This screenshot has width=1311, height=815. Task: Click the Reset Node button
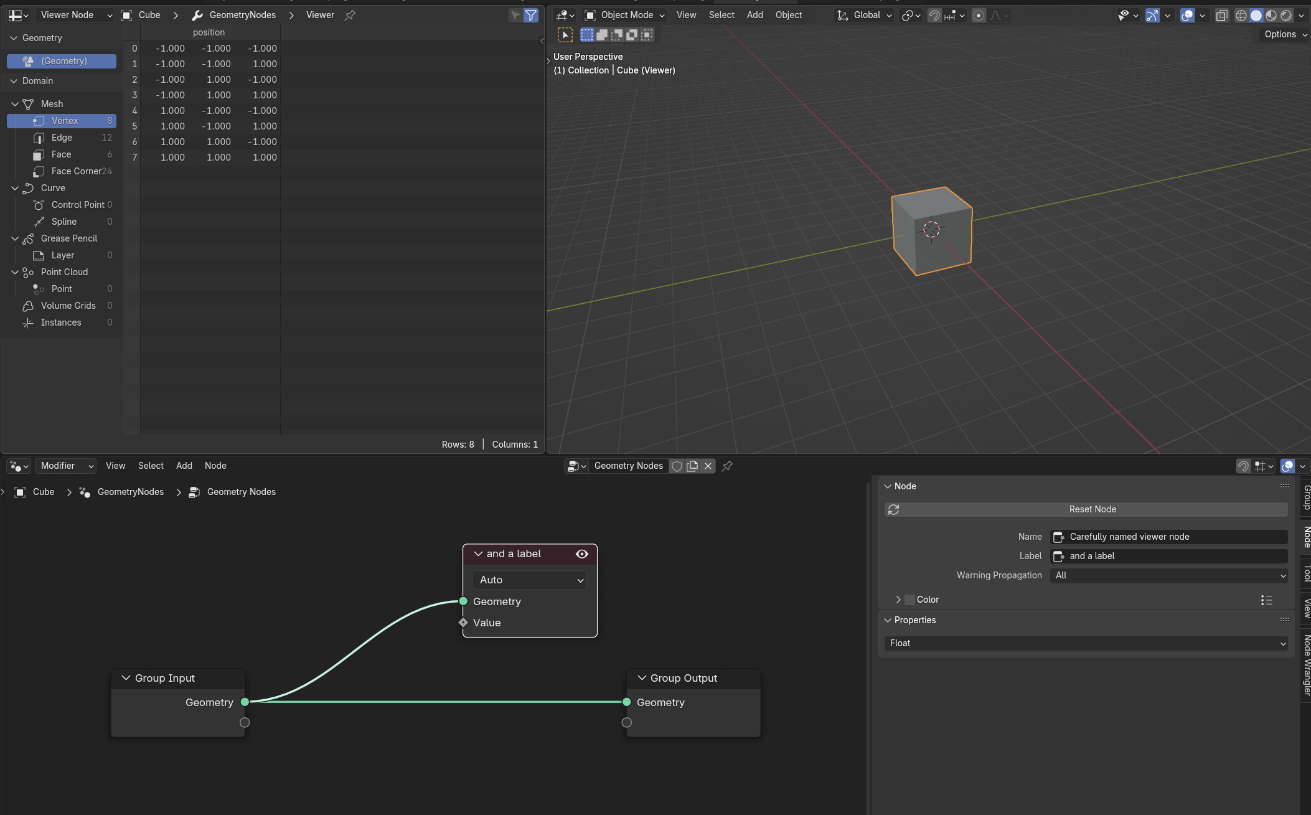click(1086, 509)
